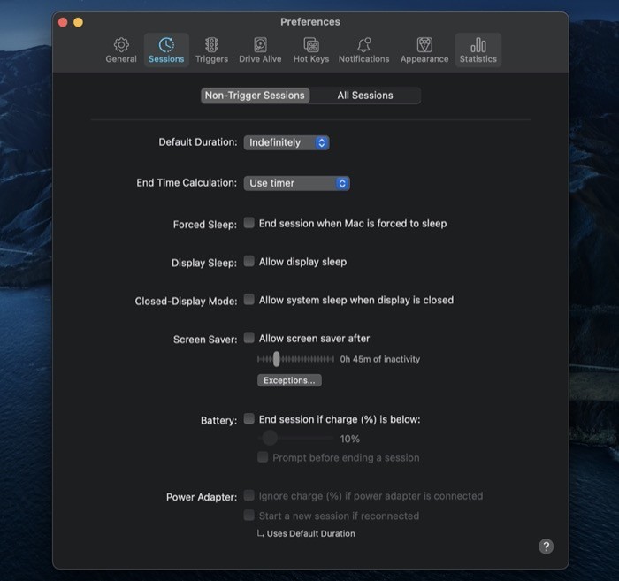Open screen saver Exceptions button
The height and width of the screenshot is (581, 619).
289,380
